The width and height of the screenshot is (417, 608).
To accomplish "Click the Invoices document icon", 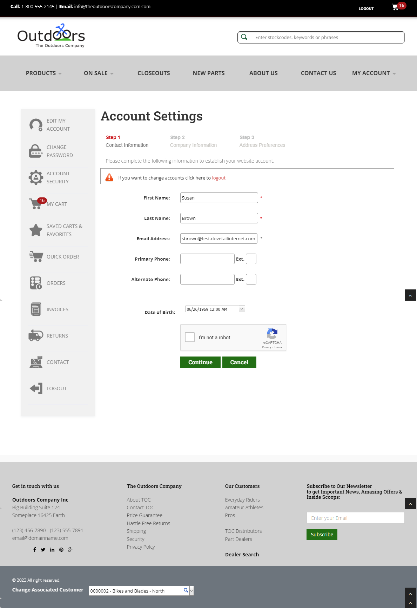I will coord(36,309).
